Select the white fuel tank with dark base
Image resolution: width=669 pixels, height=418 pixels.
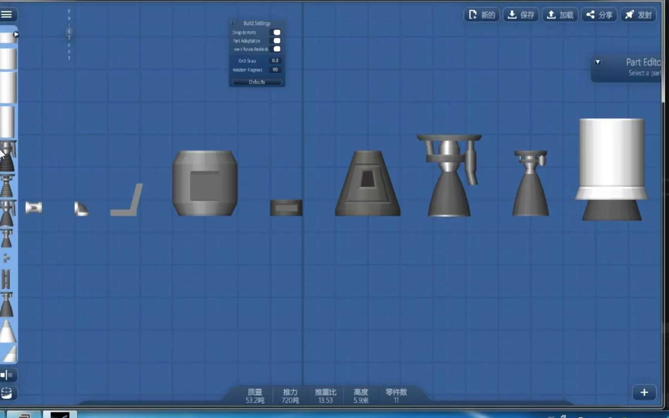tap(612, 170)
